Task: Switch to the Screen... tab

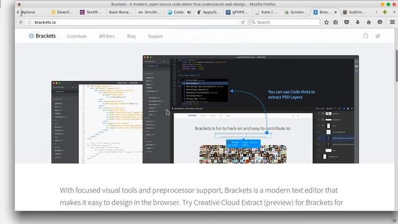Action: point(296,12)
